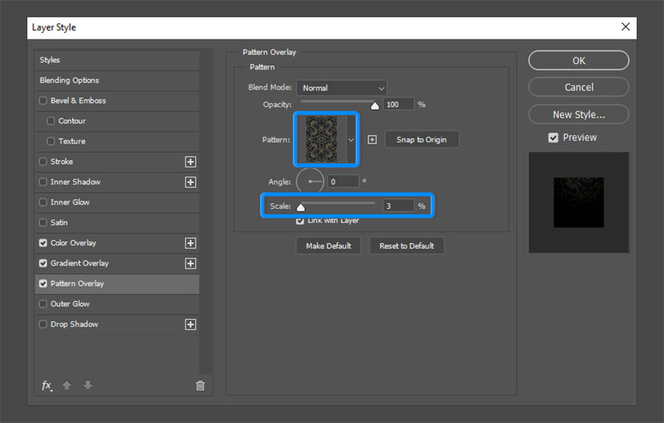Enable the Inner Glow checkbox
This screenshot has width=664, height=423.
coord(42,202)
